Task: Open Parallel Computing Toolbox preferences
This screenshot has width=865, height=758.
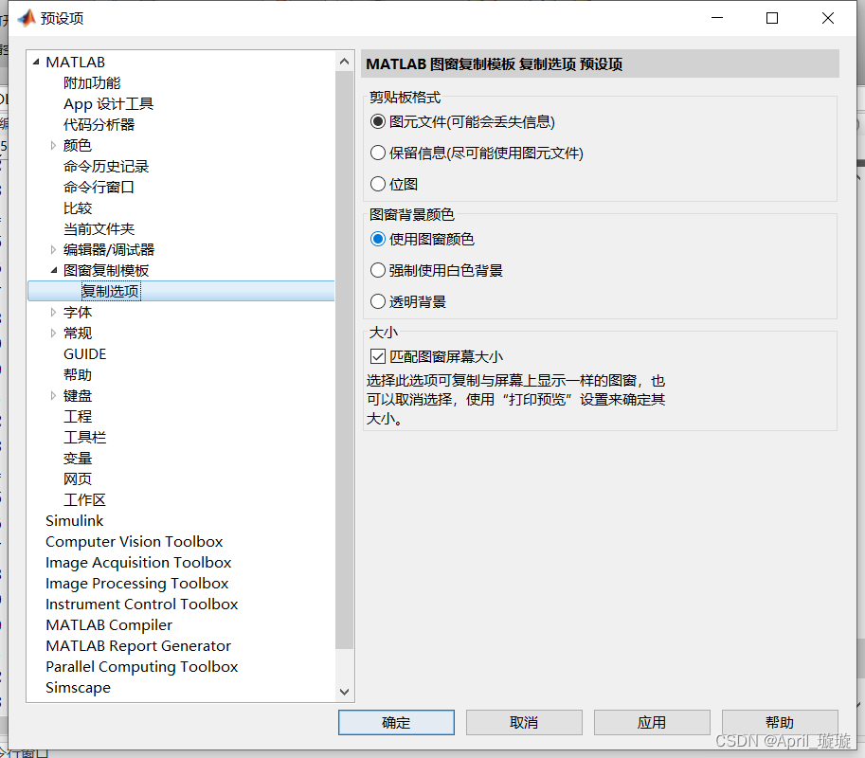Action: click(141, 666)
